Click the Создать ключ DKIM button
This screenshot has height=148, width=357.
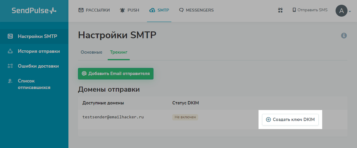click(x=290, y=120)
